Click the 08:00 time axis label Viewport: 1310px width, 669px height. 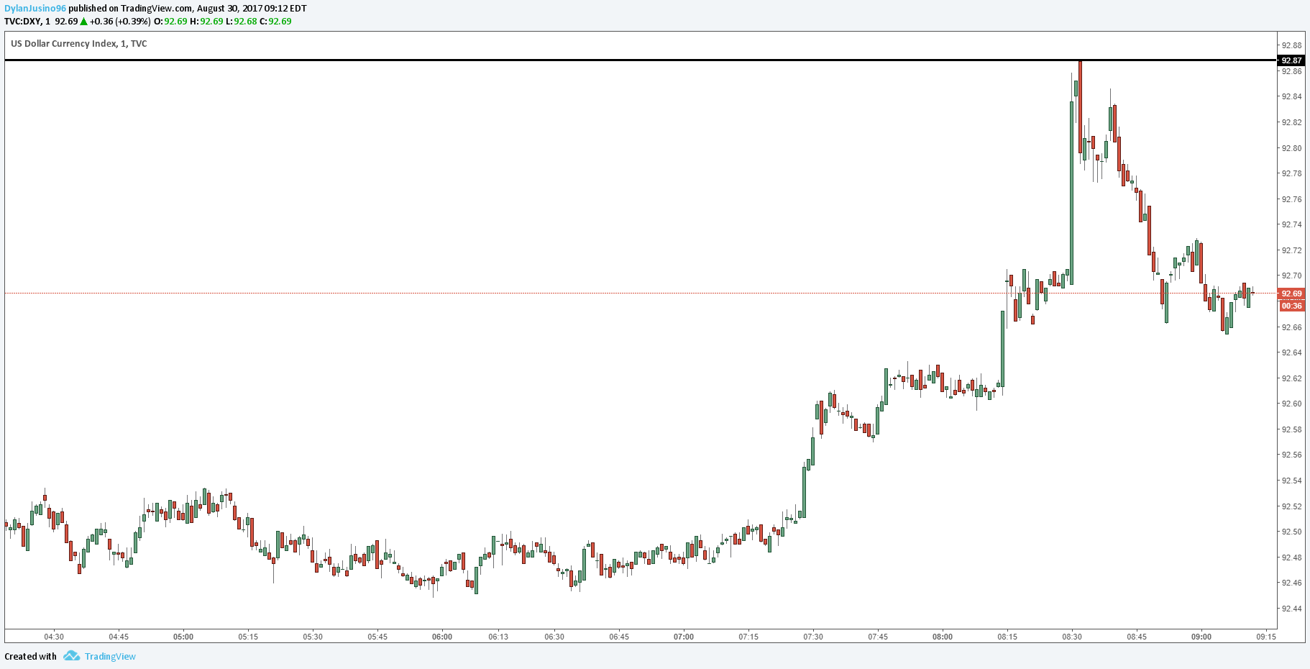[943, 637]
